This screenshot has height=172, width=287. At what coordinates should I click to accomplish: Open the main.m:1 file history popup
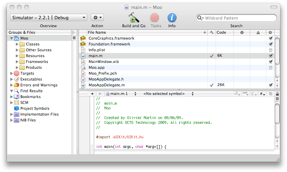pos(121,94)
